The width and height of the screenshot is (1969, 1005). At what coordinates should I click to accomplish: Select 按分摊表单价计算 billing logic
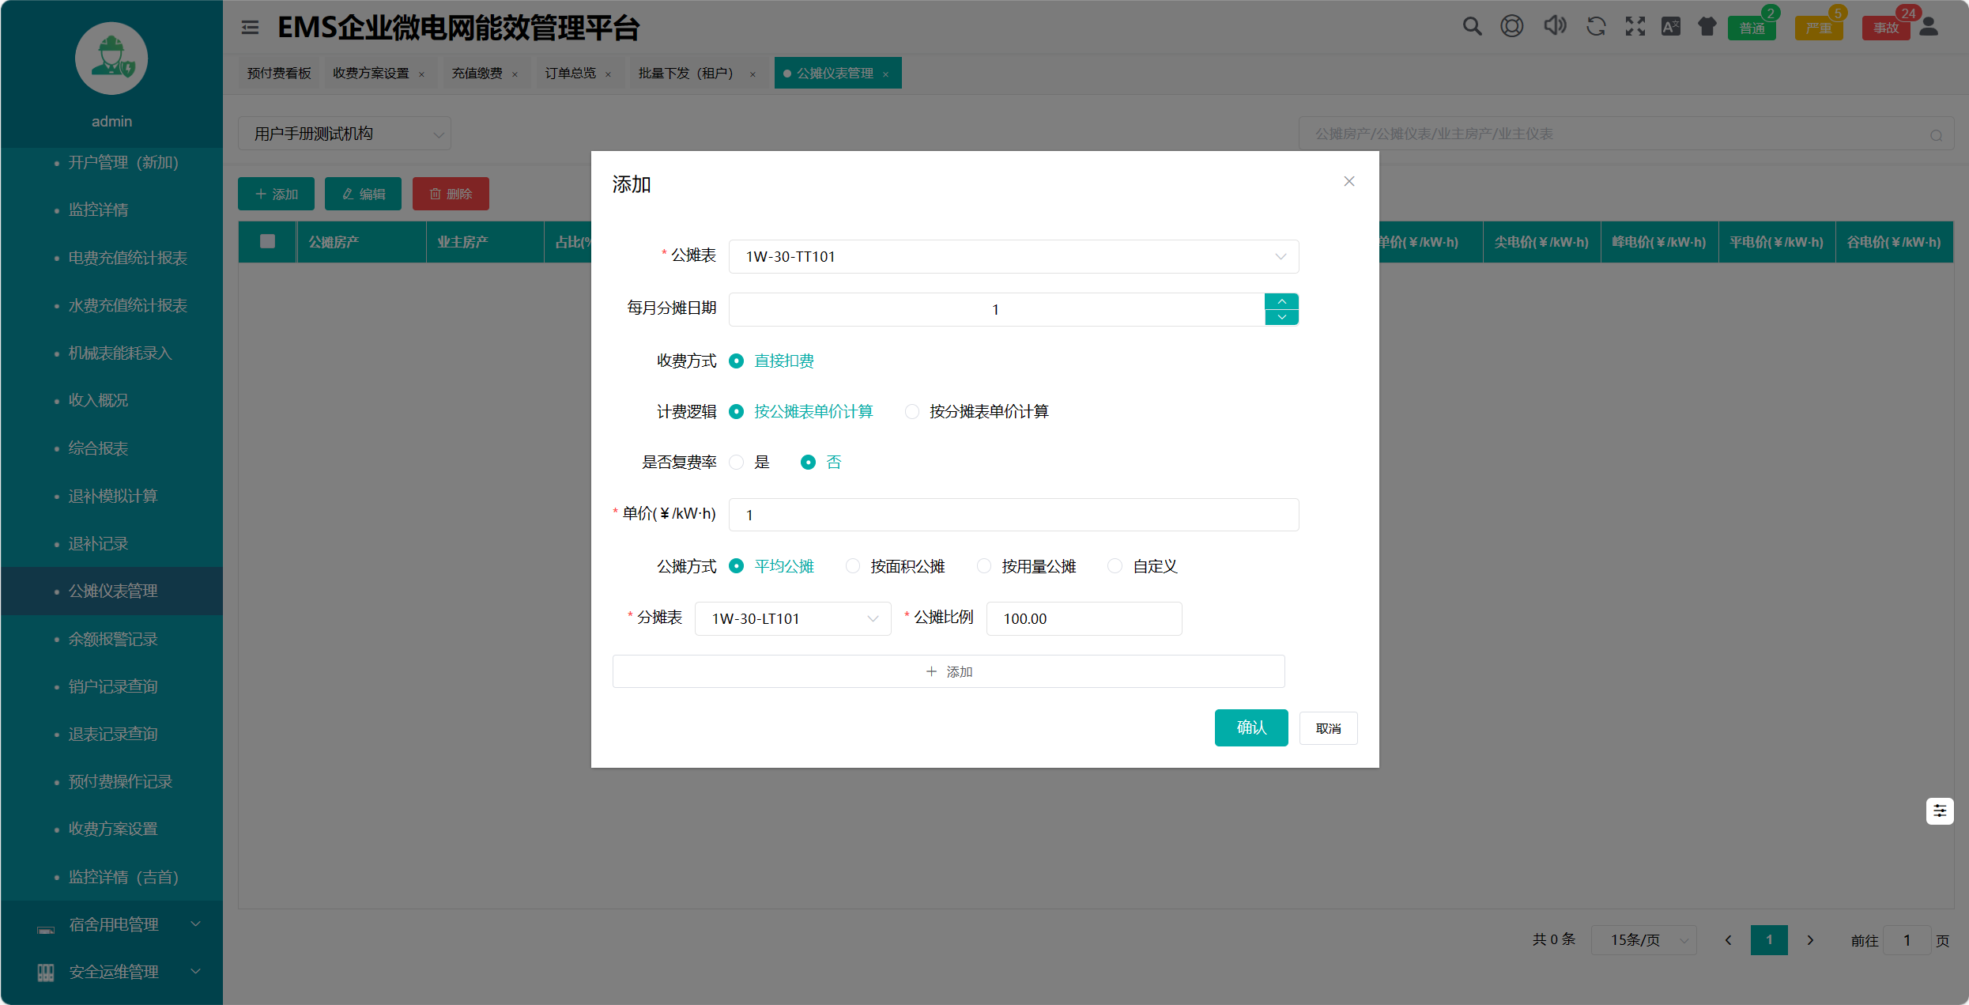pyautogui.click(x=912, y=411)
